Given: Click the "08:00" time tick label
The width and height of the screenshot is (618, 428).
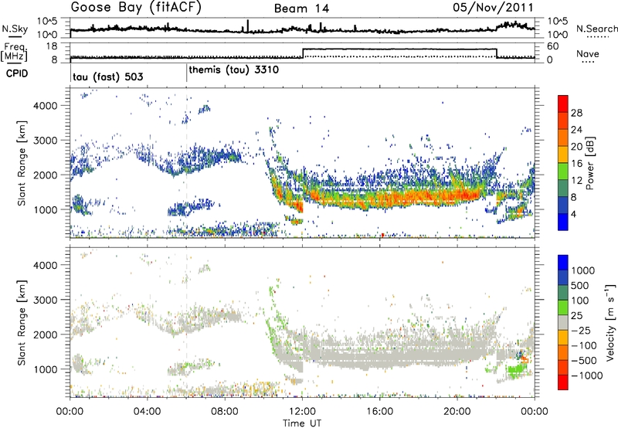Looking at the screenshot, I should 225,412.
